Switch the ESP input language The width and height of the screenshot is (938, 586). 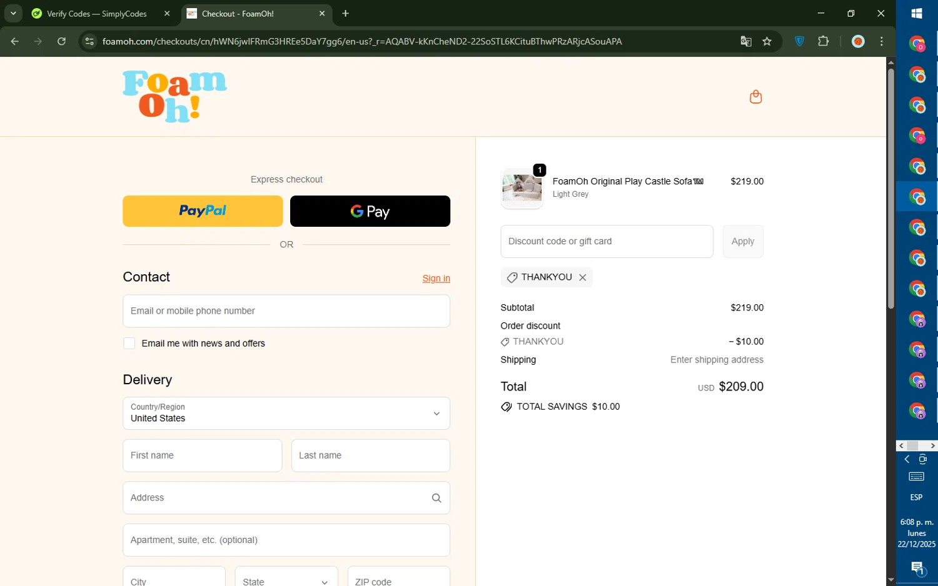(916, 497)
